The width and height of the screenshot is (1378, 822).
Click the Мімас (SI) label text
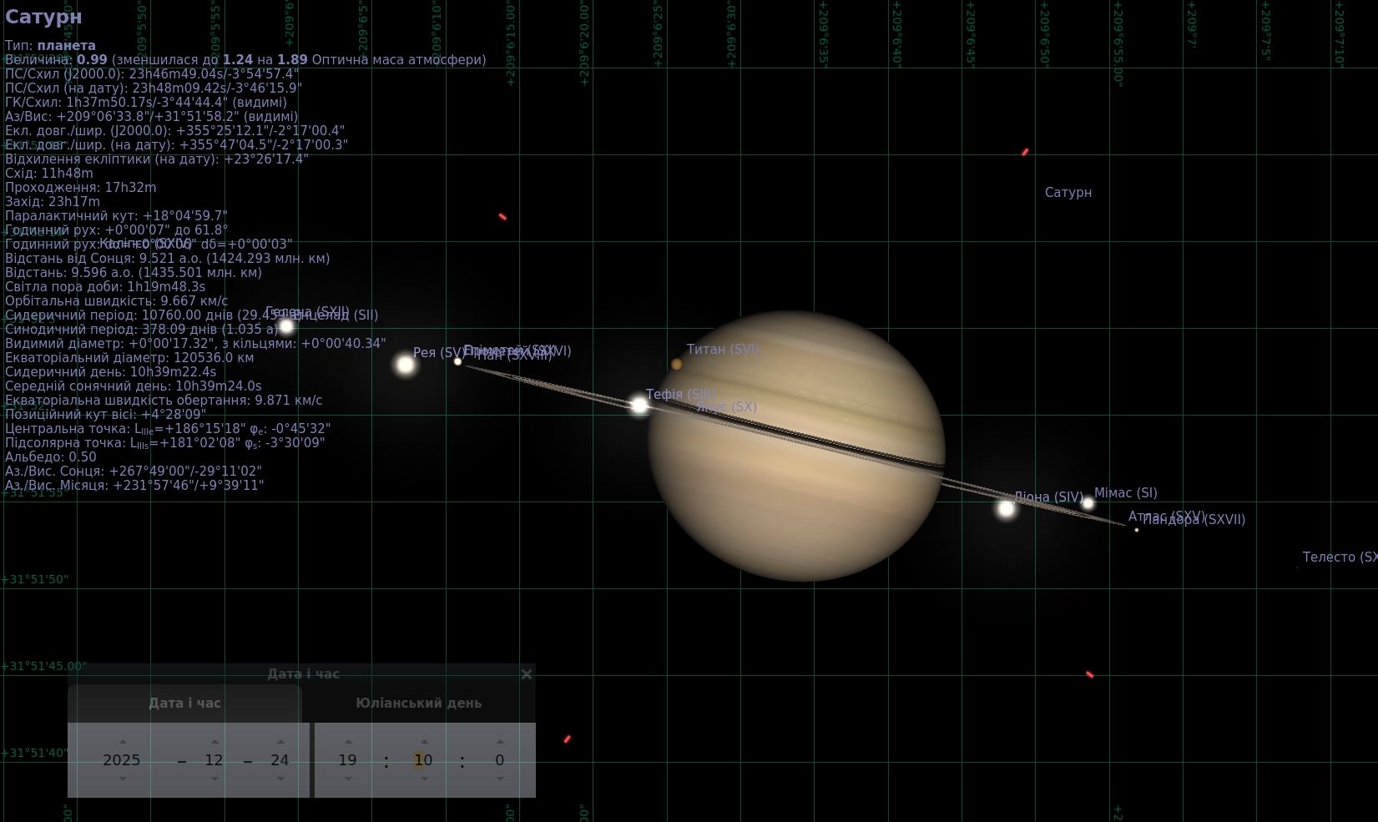[x=1126, y=493]
